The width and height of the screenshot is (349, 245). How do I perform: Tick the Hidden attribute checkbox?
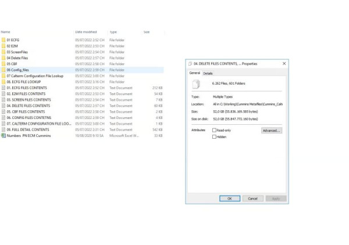point(215,136)
